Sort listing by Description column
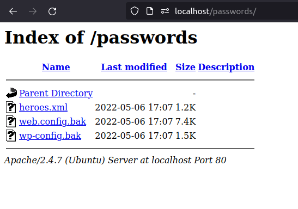298x209 pixels. pos(226,67)
